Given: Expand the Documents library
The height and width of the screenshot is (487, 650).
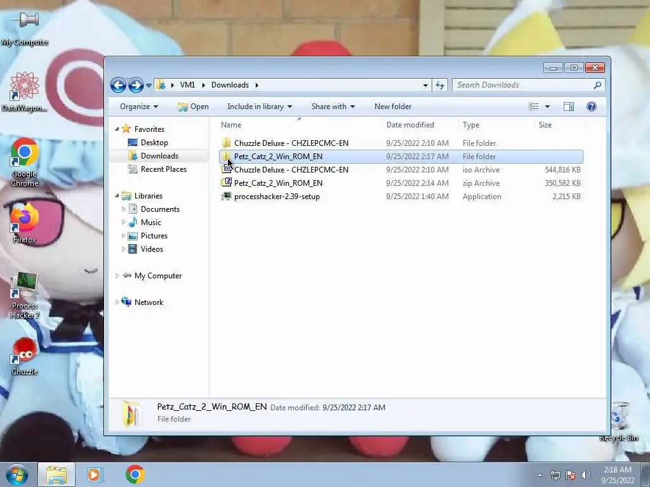Looking at the screenshot, I should point(123,209).
